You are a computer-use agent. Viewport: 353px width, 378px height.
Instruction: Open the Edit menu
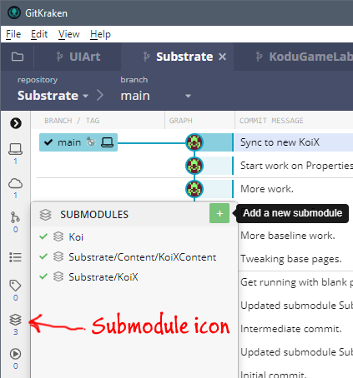tap(39, 34)
